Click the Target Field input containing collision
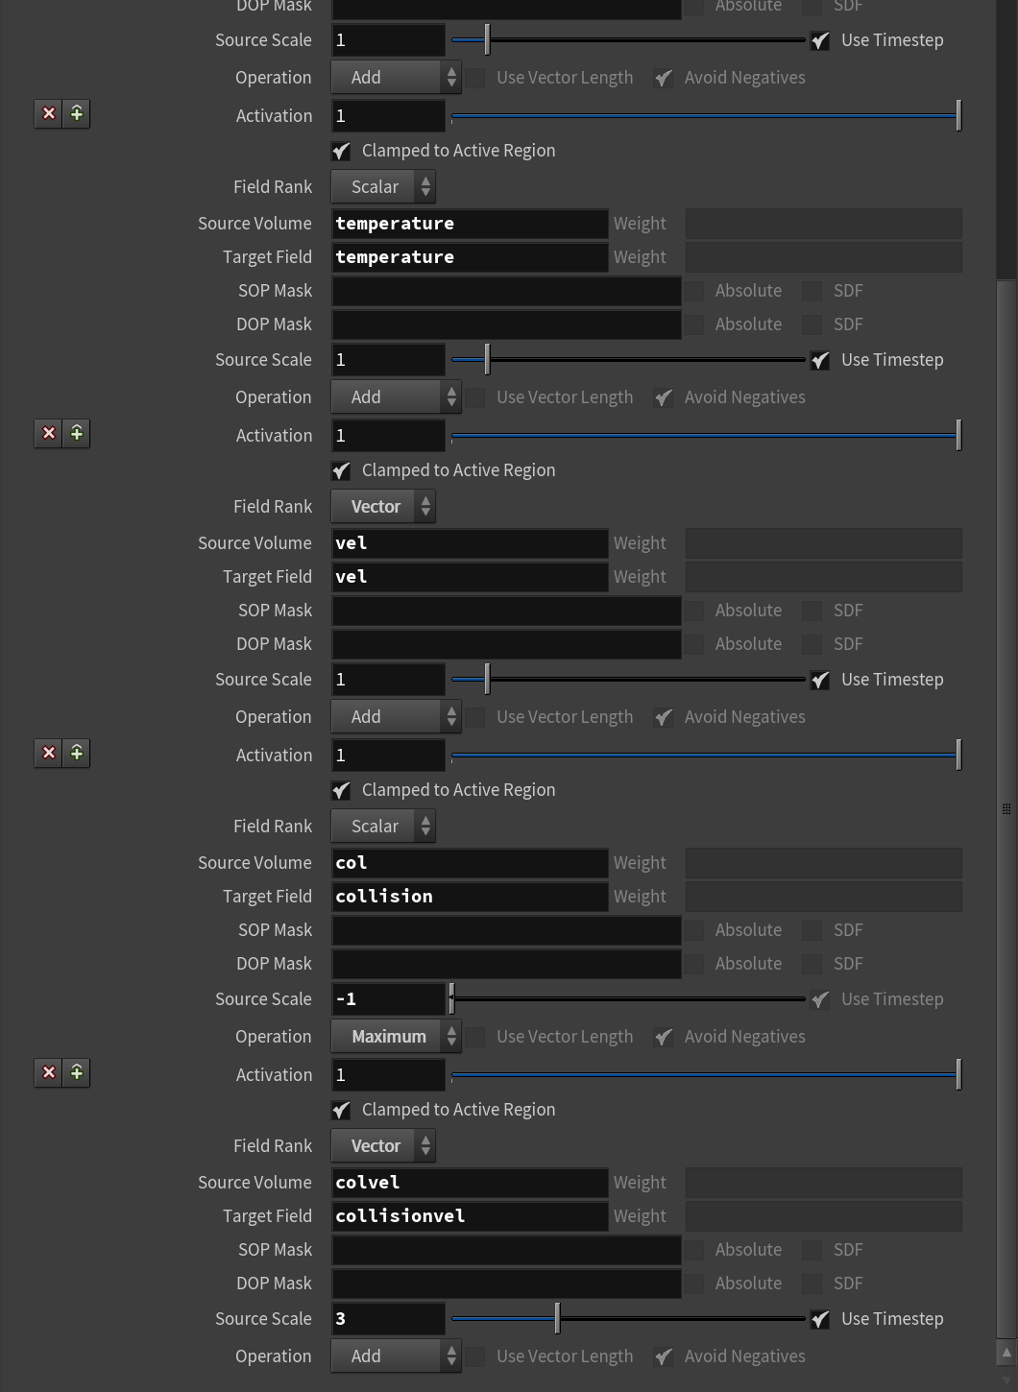This screenshot has width=1018, height=1392. [x=470, y=897]
